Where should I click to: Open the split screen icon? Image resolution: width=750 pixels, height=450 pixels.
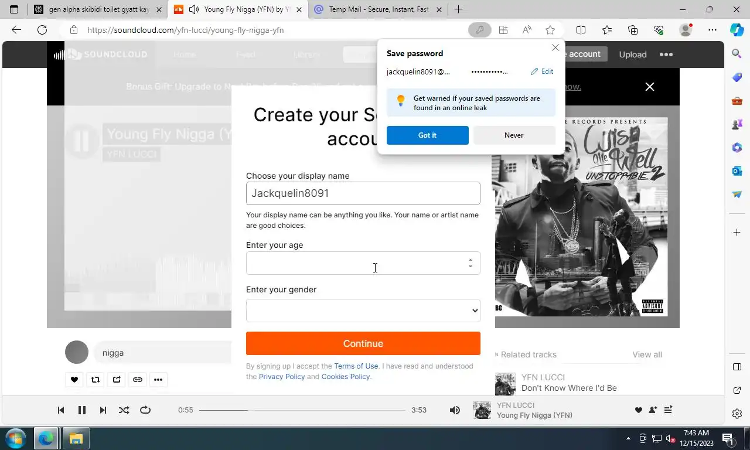(x=581, y=30)
